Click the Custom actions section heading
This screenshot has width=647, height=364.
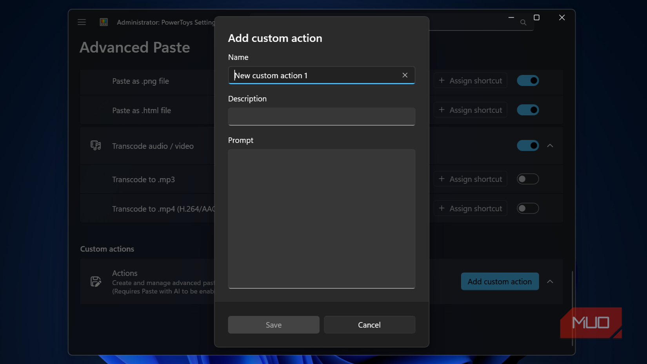tap(107, 249)
